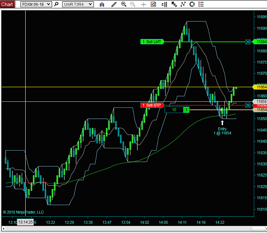Click the Entry 1 @ 11854 execution label
The height and width of the screenshot is (233, 267).
coord(223,131)
